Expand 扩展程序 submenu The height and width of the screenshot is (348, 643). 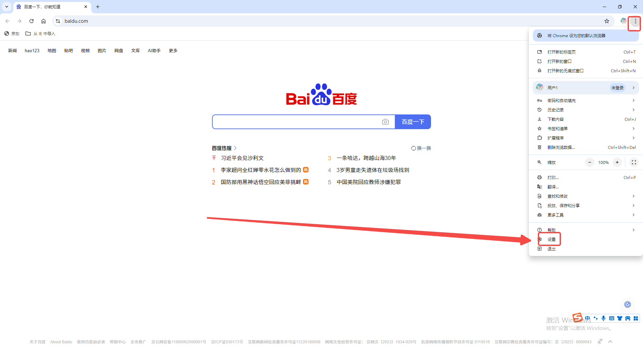coord(586,138)
